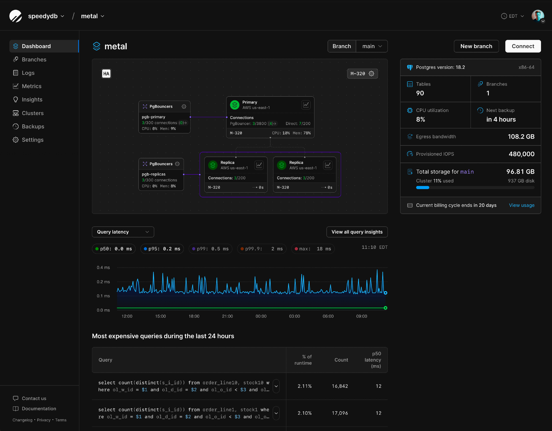Click the M-320 cluster size gear

point(371,74)
